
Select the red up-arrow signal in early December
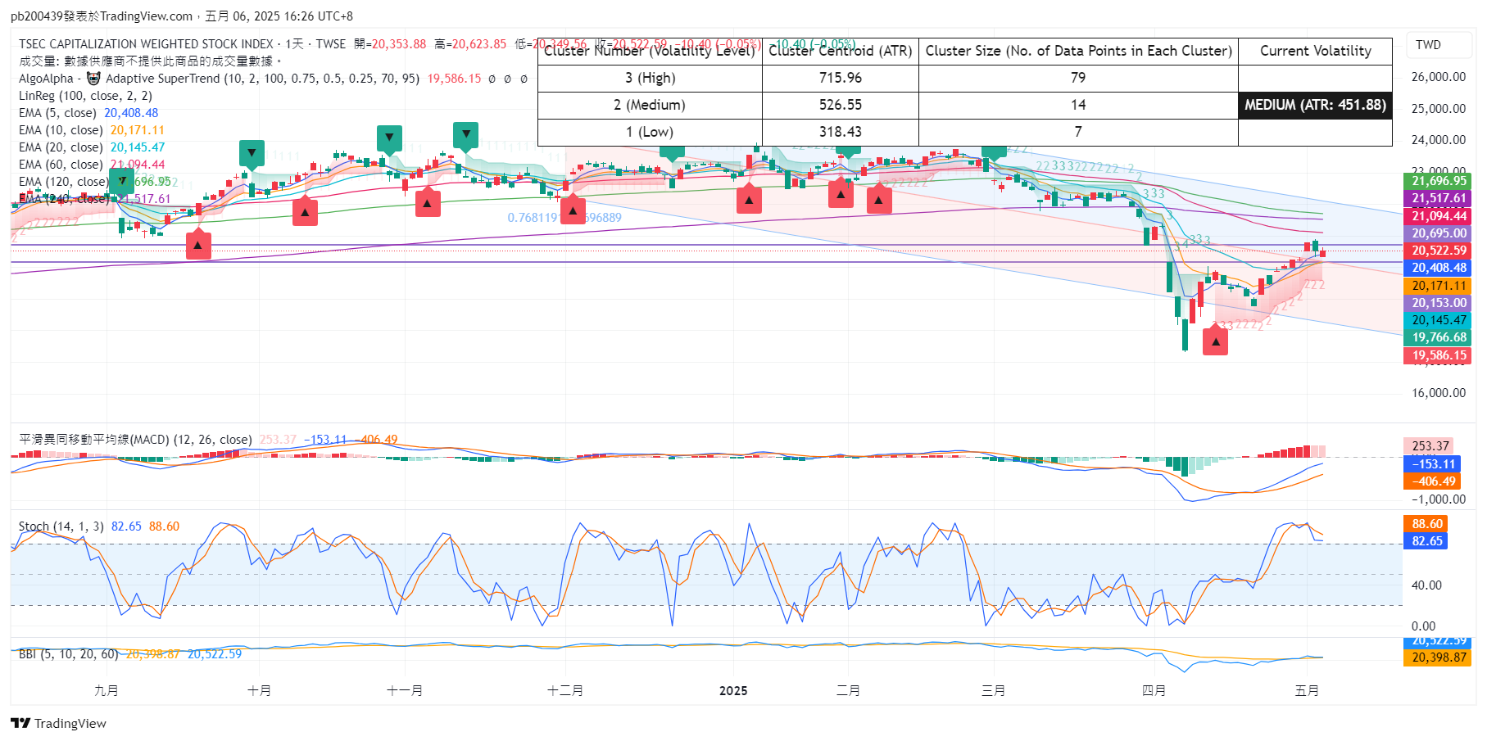coord(573,210)
